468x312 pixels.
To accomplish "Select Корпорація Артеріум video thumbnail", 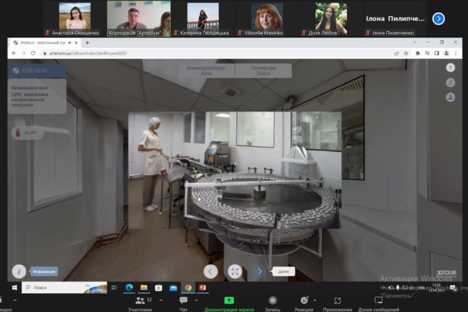I will tap(139, 19).
